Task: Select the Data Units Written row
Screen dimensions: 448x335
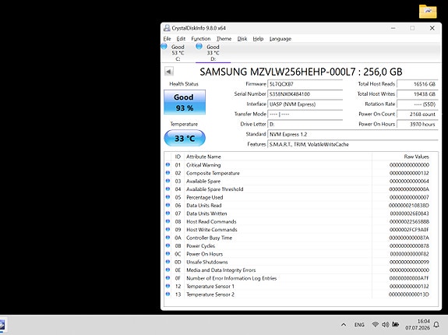Action: coord(297,213)
